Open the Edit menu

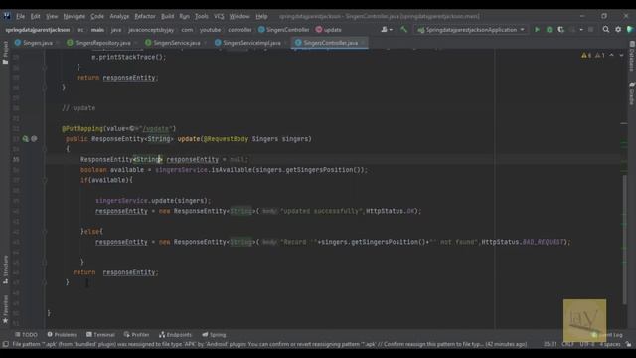point(36,16)
